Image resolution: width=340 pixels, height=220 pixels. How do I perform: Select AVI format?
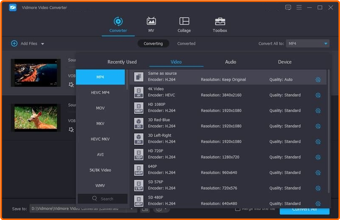click(x=100, y=155)
